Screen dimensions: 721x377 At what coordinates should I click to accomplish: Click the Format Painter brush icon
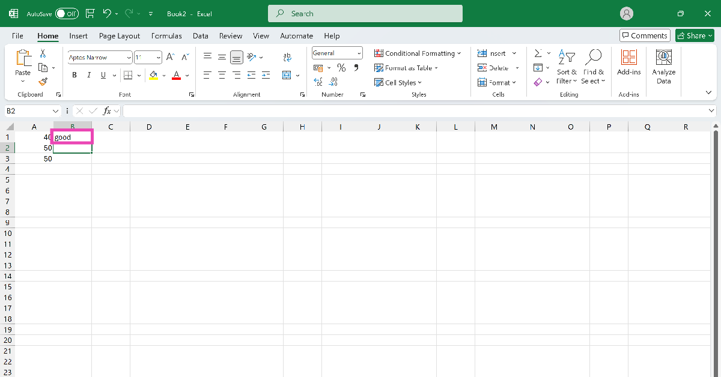pos(43,82)
